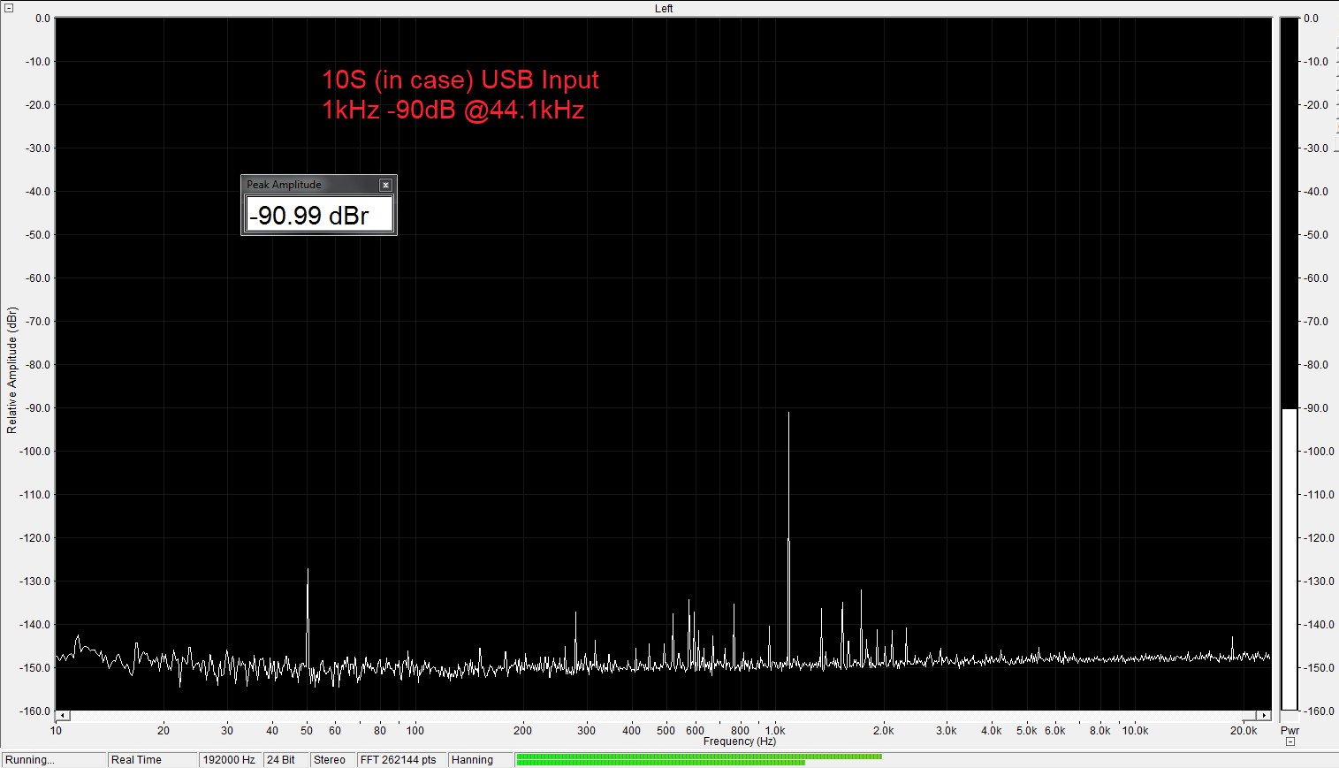The height and width of the screenshot is (768, 1339).
Task: Click the 192000 Hz sample rate entry
Action: 230,760
